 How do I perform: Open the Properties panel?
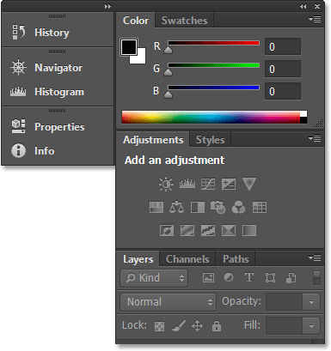click(58, 127)
